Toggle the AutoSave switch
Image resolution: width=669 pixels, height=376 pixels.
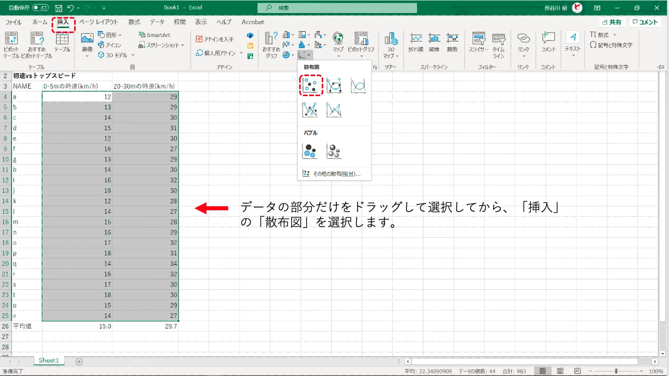pos(40,8)
